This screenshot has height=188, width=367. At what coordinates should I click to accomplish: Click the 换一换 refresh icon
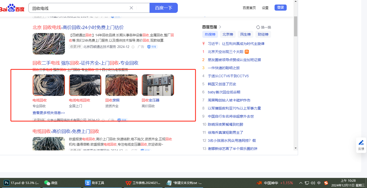[258, 27]
